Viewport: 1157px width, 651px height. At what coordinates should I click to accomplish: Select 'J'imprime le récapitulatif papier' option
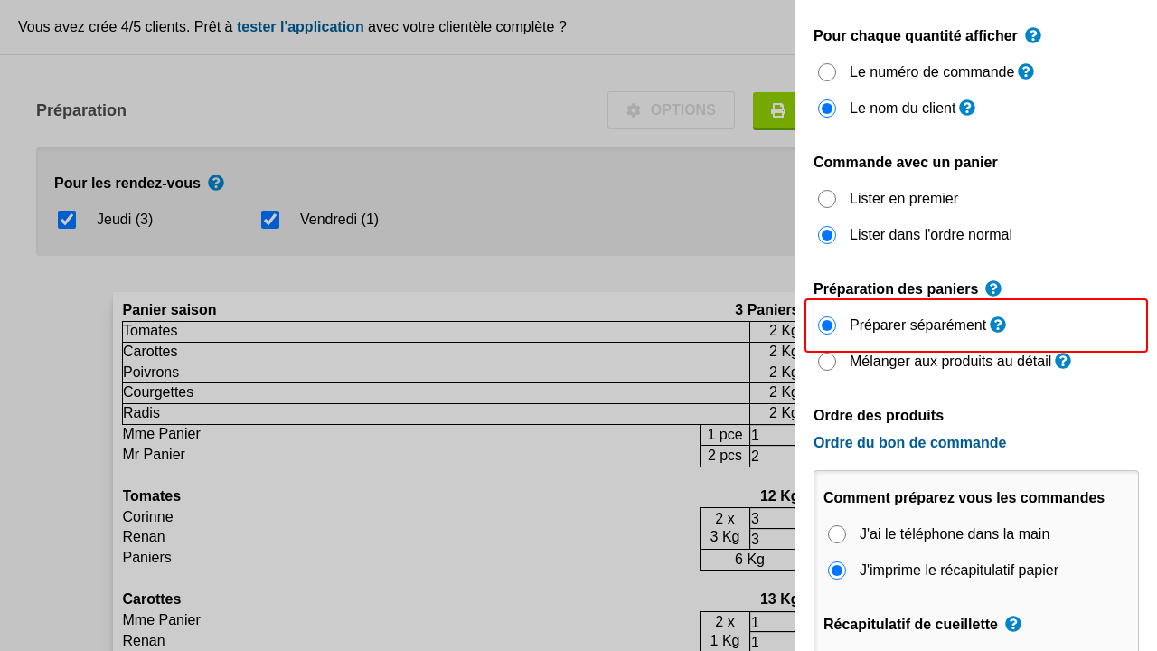tap(837, 571)
